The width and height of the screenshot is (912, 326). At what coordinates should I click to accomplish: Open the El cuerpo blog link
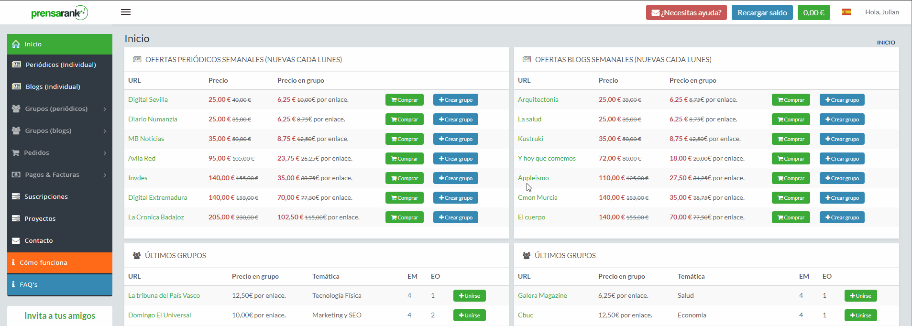coord(531,217)
